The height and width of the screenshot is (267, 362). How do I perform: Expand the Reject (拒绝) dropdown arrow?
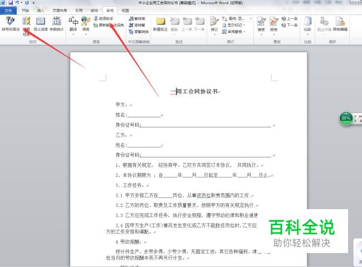[274, 34]
